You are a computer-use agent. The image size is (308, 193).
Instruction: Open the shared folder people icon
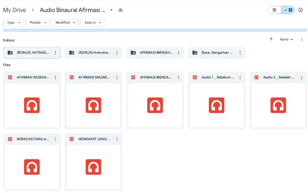[x=120, y=10]
